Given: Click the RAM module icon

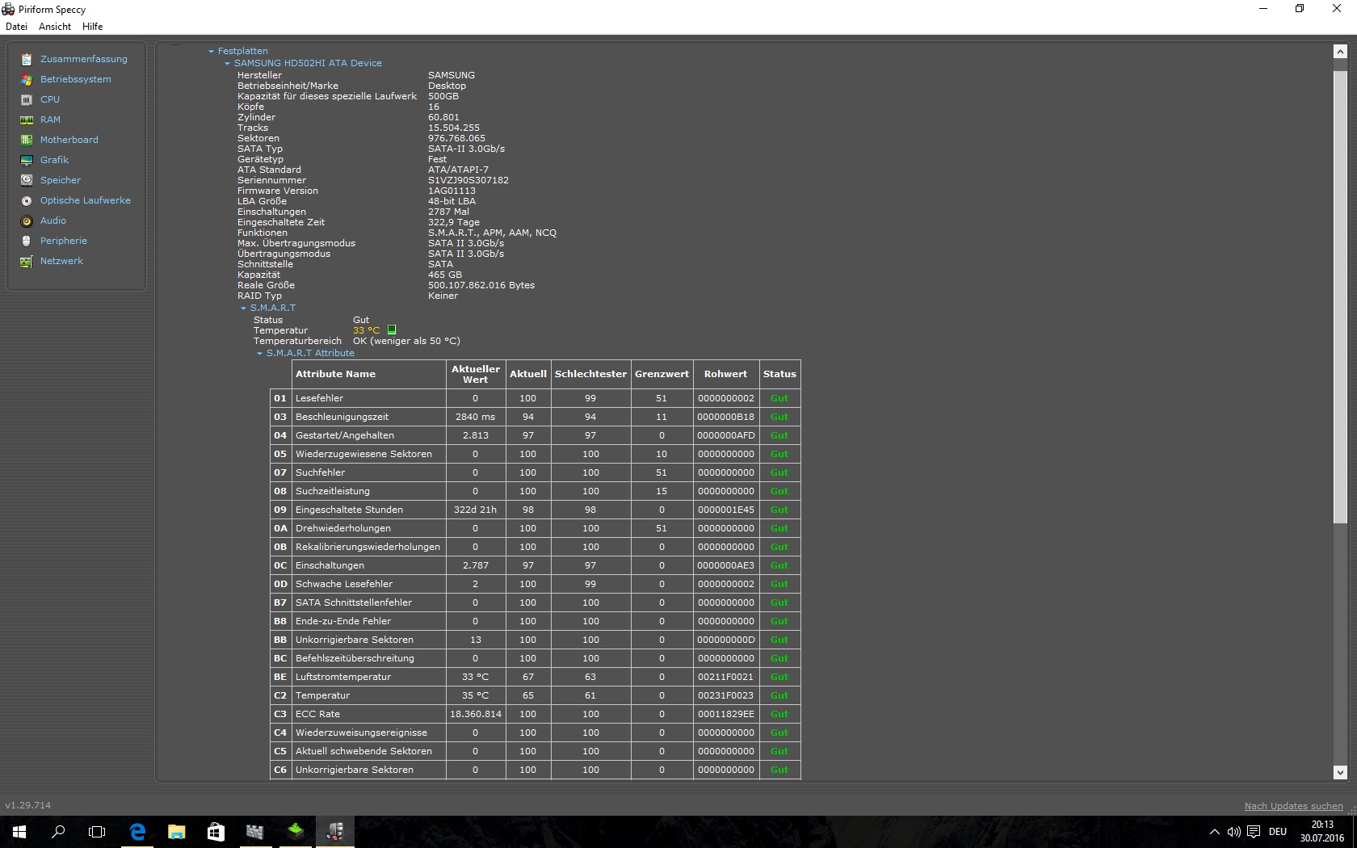Looking at the screenshot, I should click(27, 120).
